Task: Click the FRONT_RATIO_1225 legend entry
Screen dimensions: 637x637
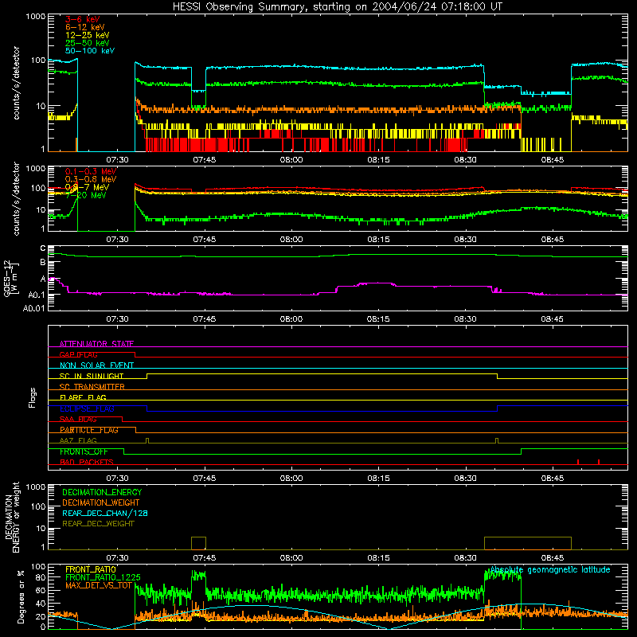Action: [x=103, y=577]
